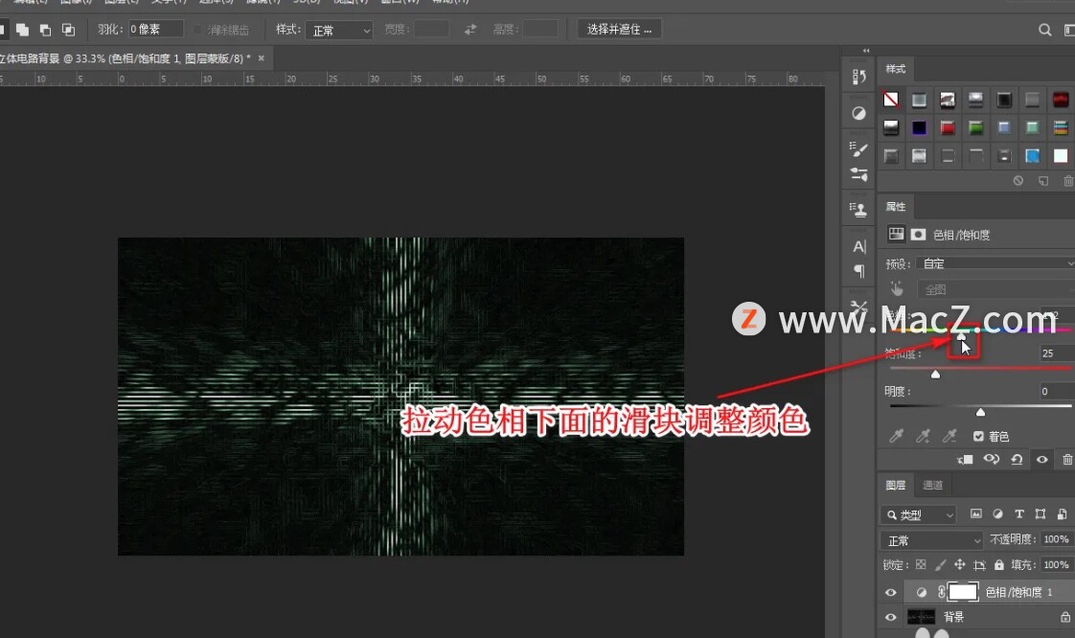View previous state with the eye-arrow icon
This screenshot has width=1075, height=638.
tap(992, 459)
